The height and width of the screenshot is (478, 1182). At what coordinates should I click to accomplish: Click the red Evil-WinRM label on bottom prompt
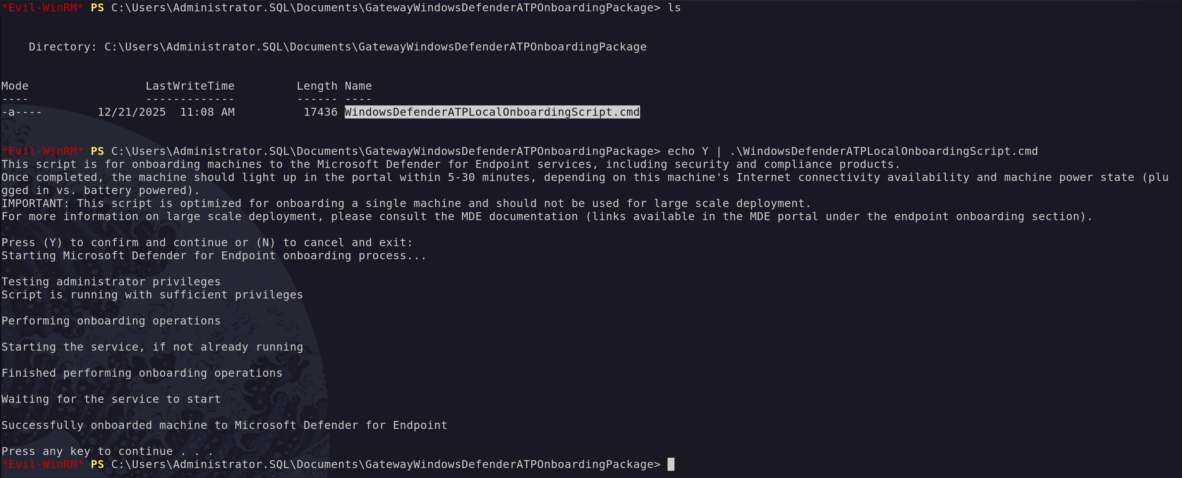click(x=42, y=464)
